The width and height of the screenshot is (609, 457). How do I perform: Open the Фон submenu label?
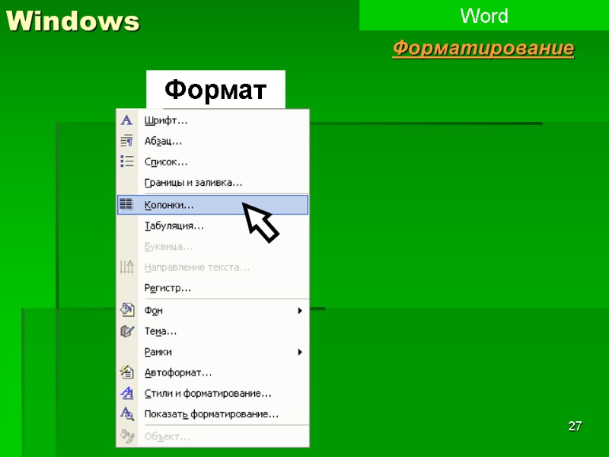click(154, 311)
